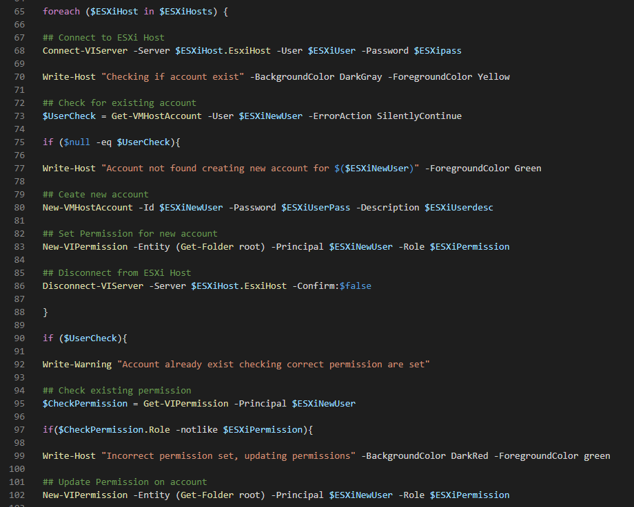
Task: Click line number 88 in the gutter
Action: (19, 312)
